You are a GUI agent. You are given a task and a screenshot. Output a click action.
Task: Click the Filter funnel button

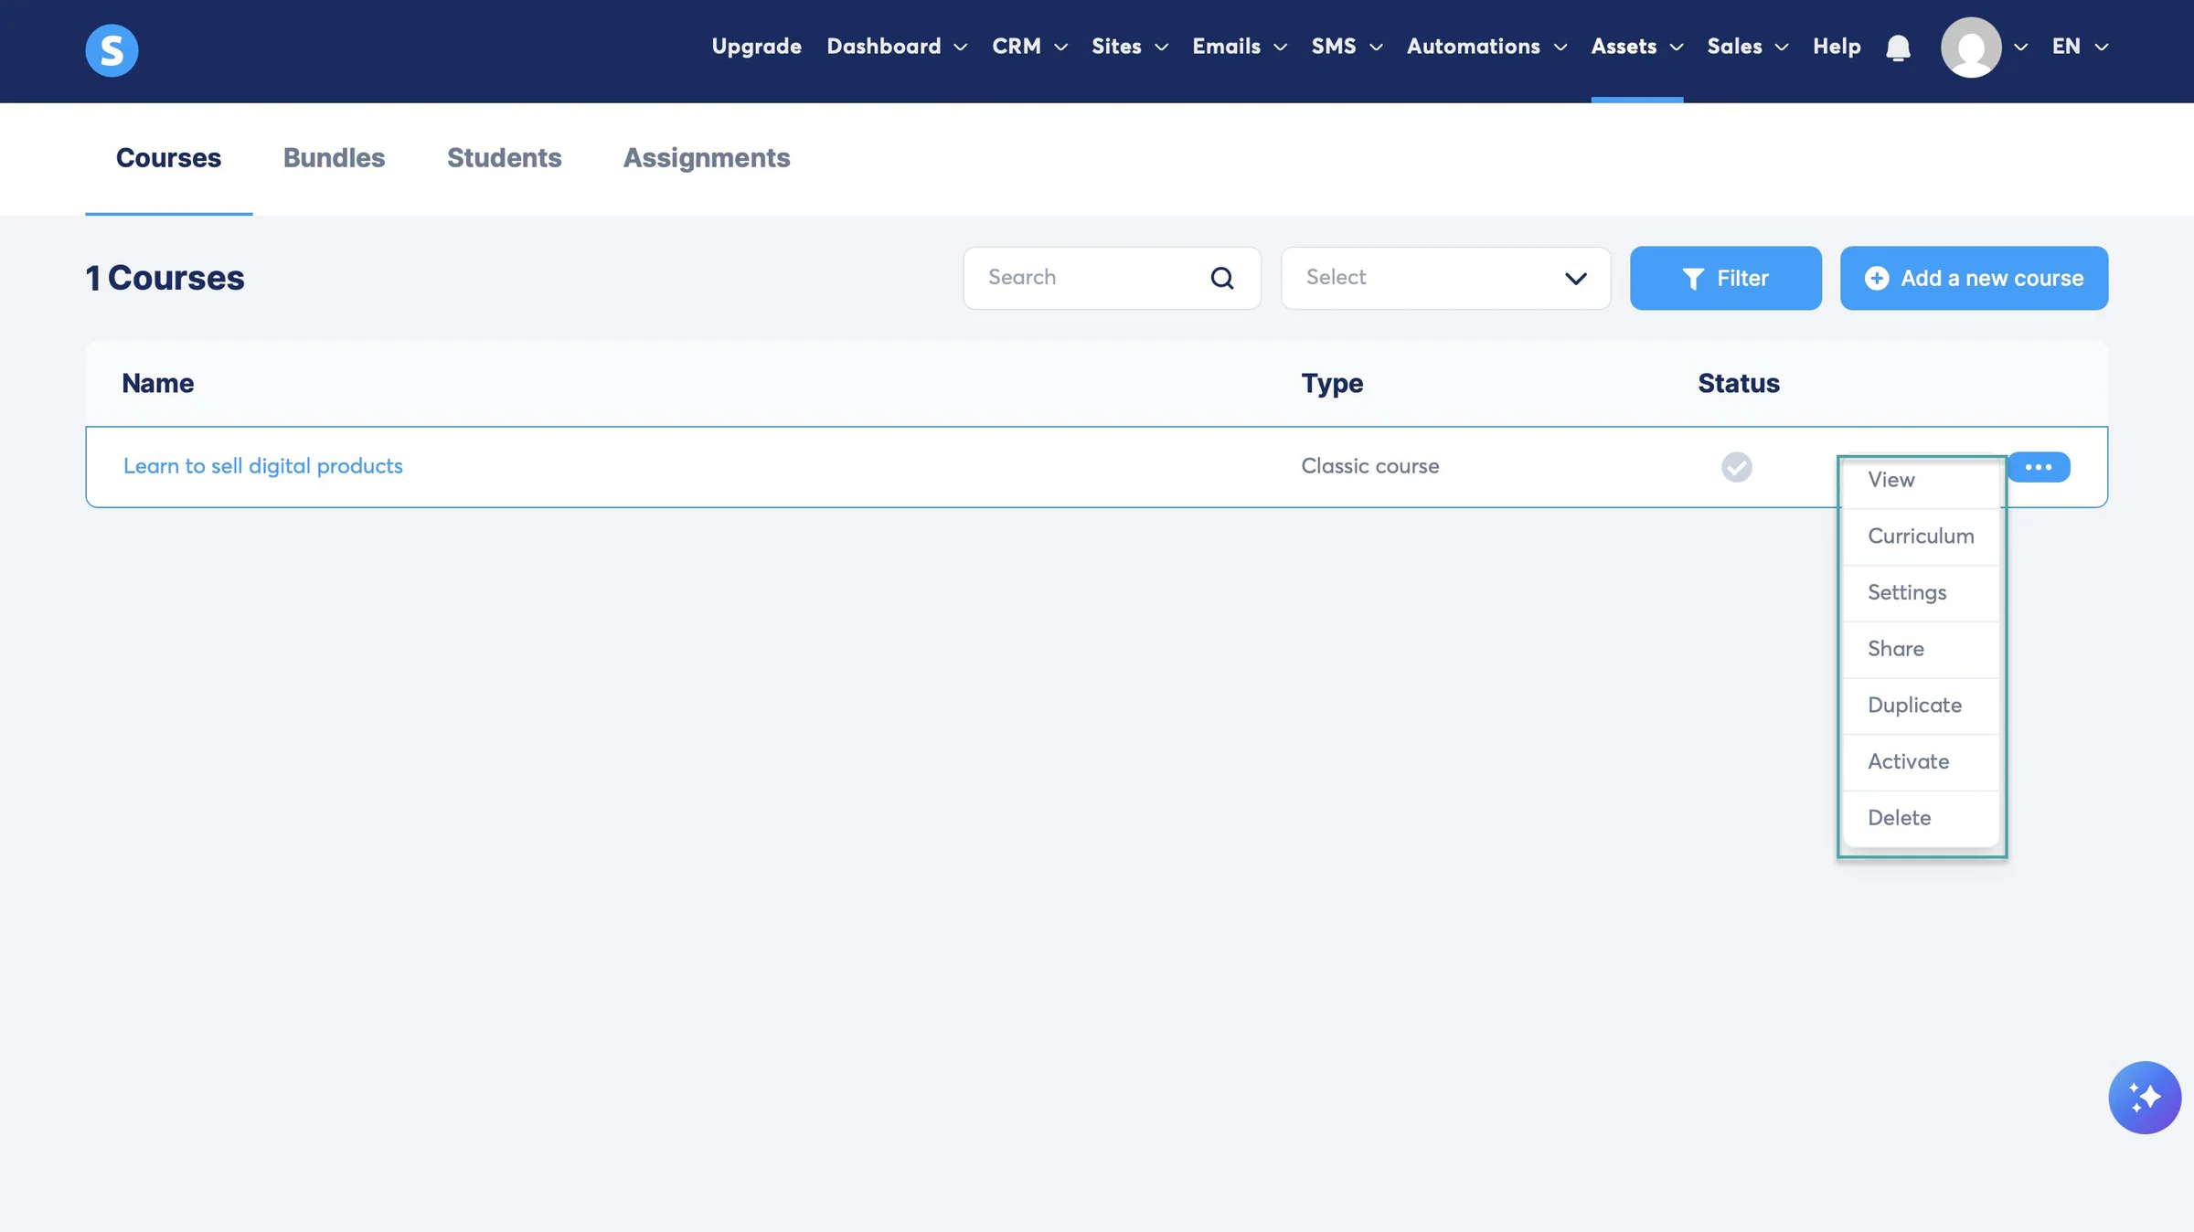[1725, 278]
